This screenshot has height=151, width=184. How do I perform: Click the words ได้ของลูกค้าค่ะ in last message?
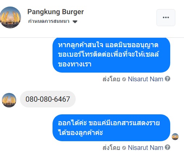tap(80, 132)
